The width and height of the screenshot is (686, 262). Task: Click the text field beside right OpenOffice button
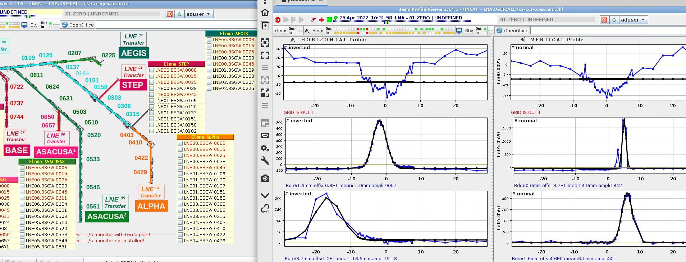(608, 30)
